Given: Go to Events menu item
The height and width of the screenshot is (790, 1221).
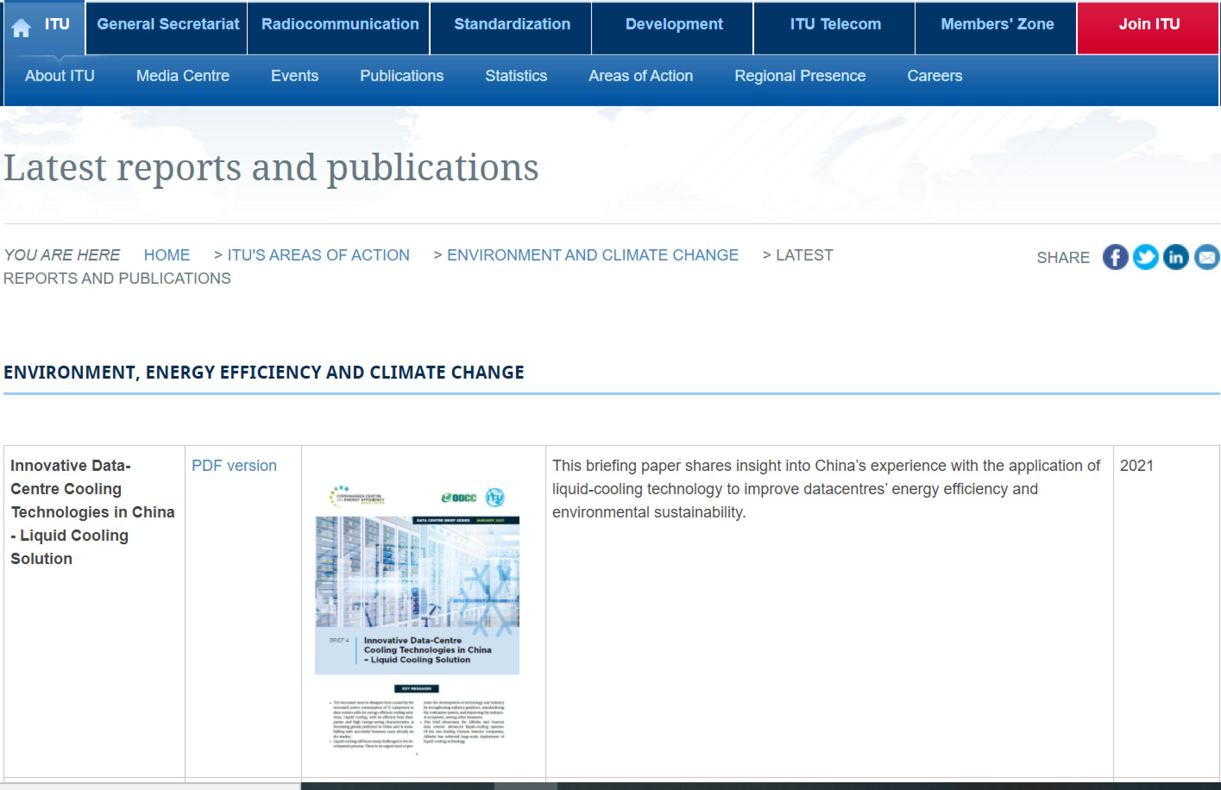Looking at the screenshot, I should pyautogui.click(x=295, y=76).
